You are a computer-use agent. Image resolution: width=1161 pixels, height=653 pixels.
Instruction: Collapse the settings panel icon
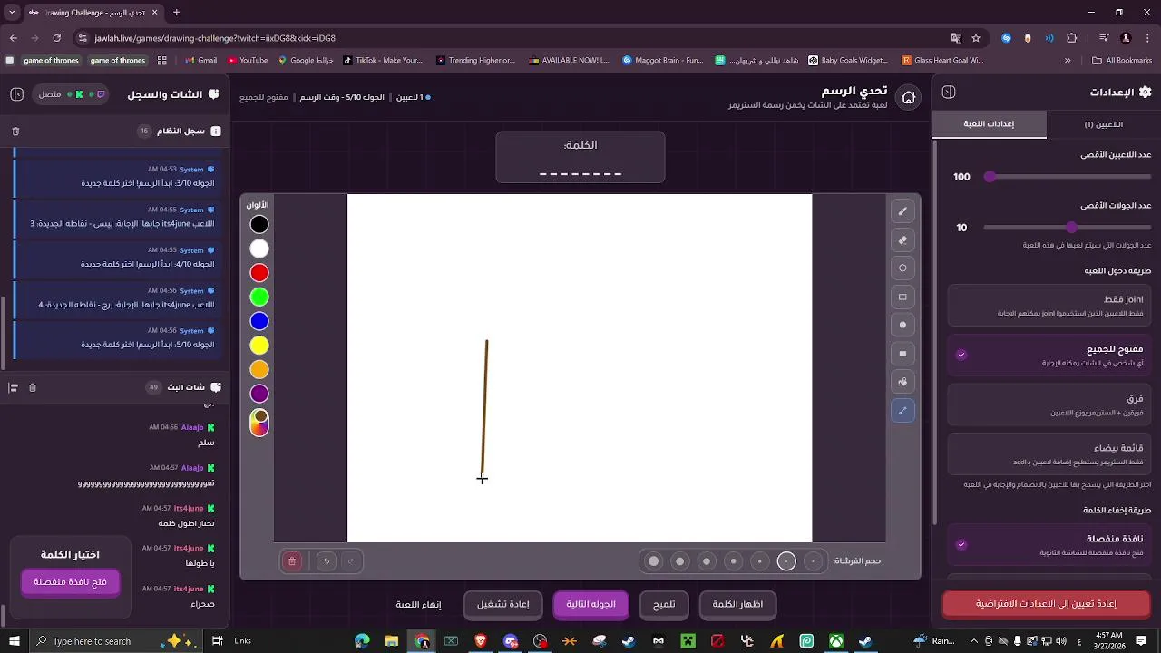pos(949,93)
